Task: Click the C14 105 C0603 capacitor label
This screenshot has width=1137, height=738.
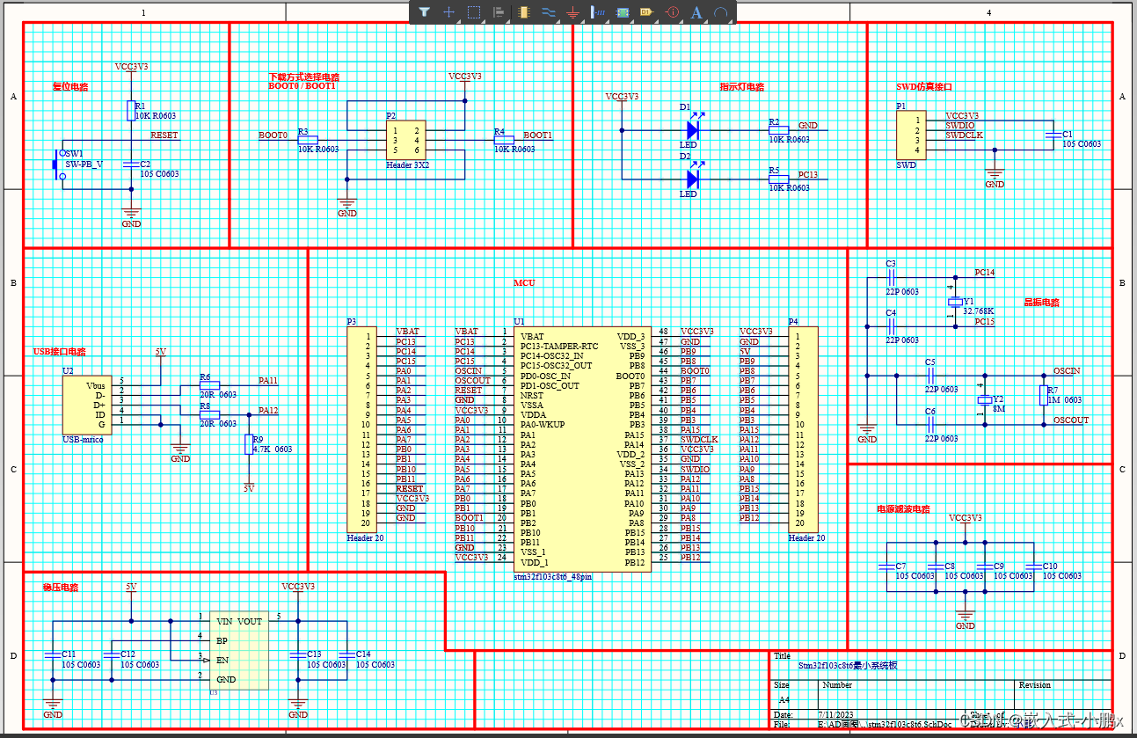Action: (375, 660)
